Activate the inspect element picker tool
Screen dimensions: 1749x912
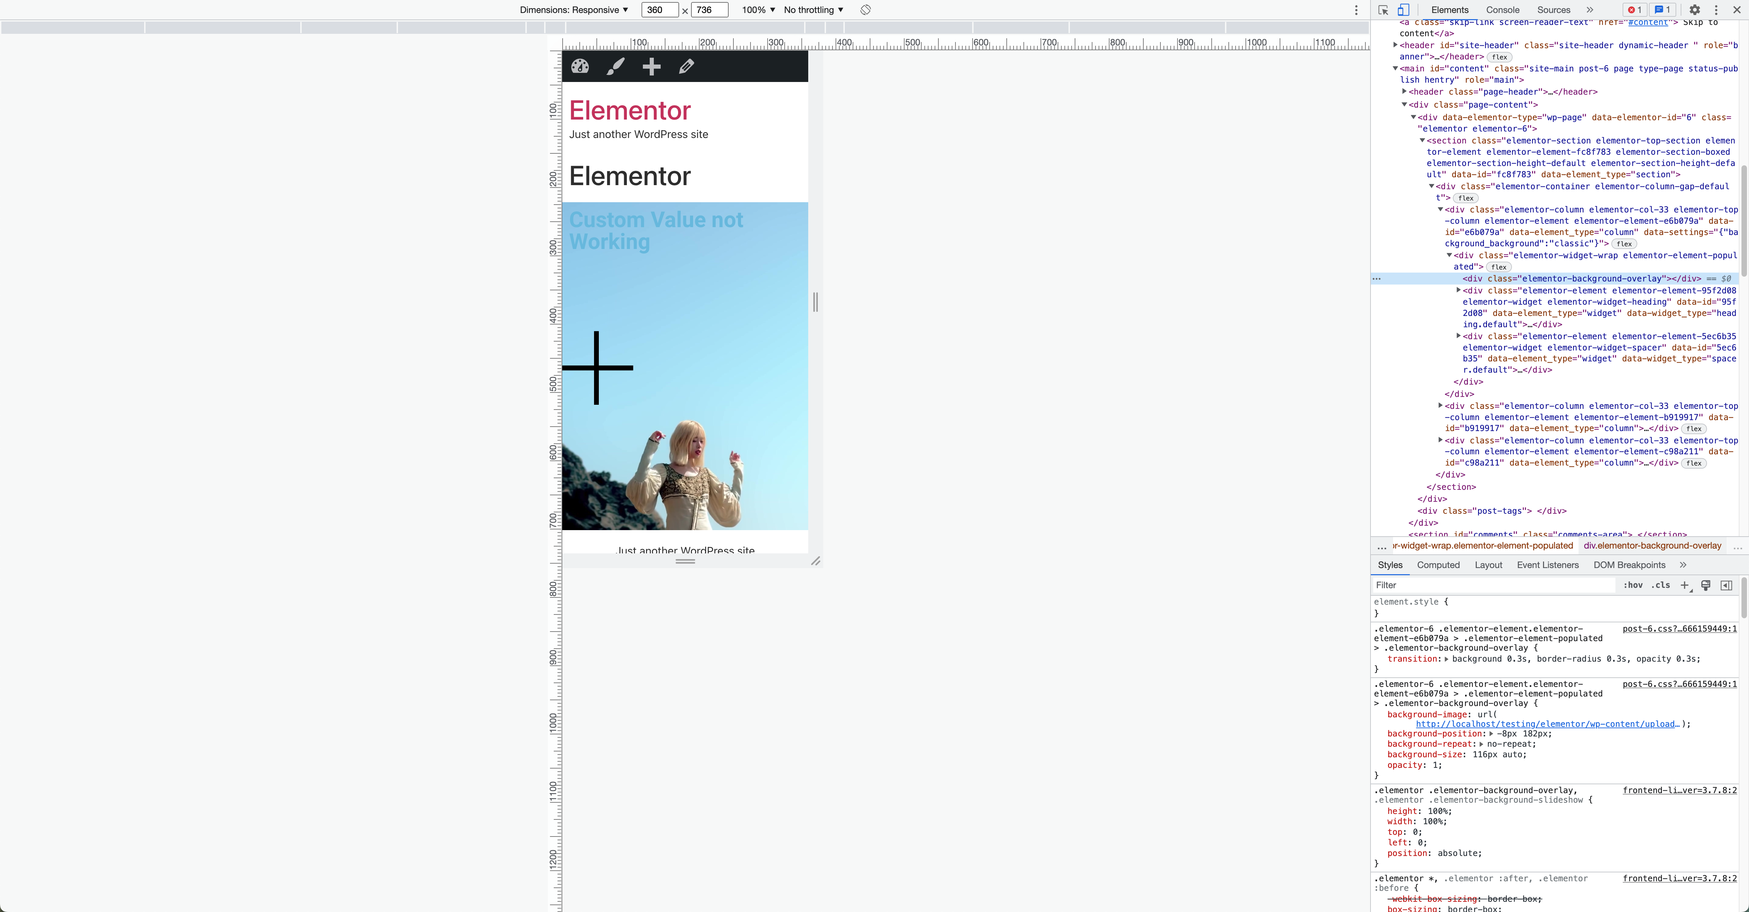point(1383,10)
